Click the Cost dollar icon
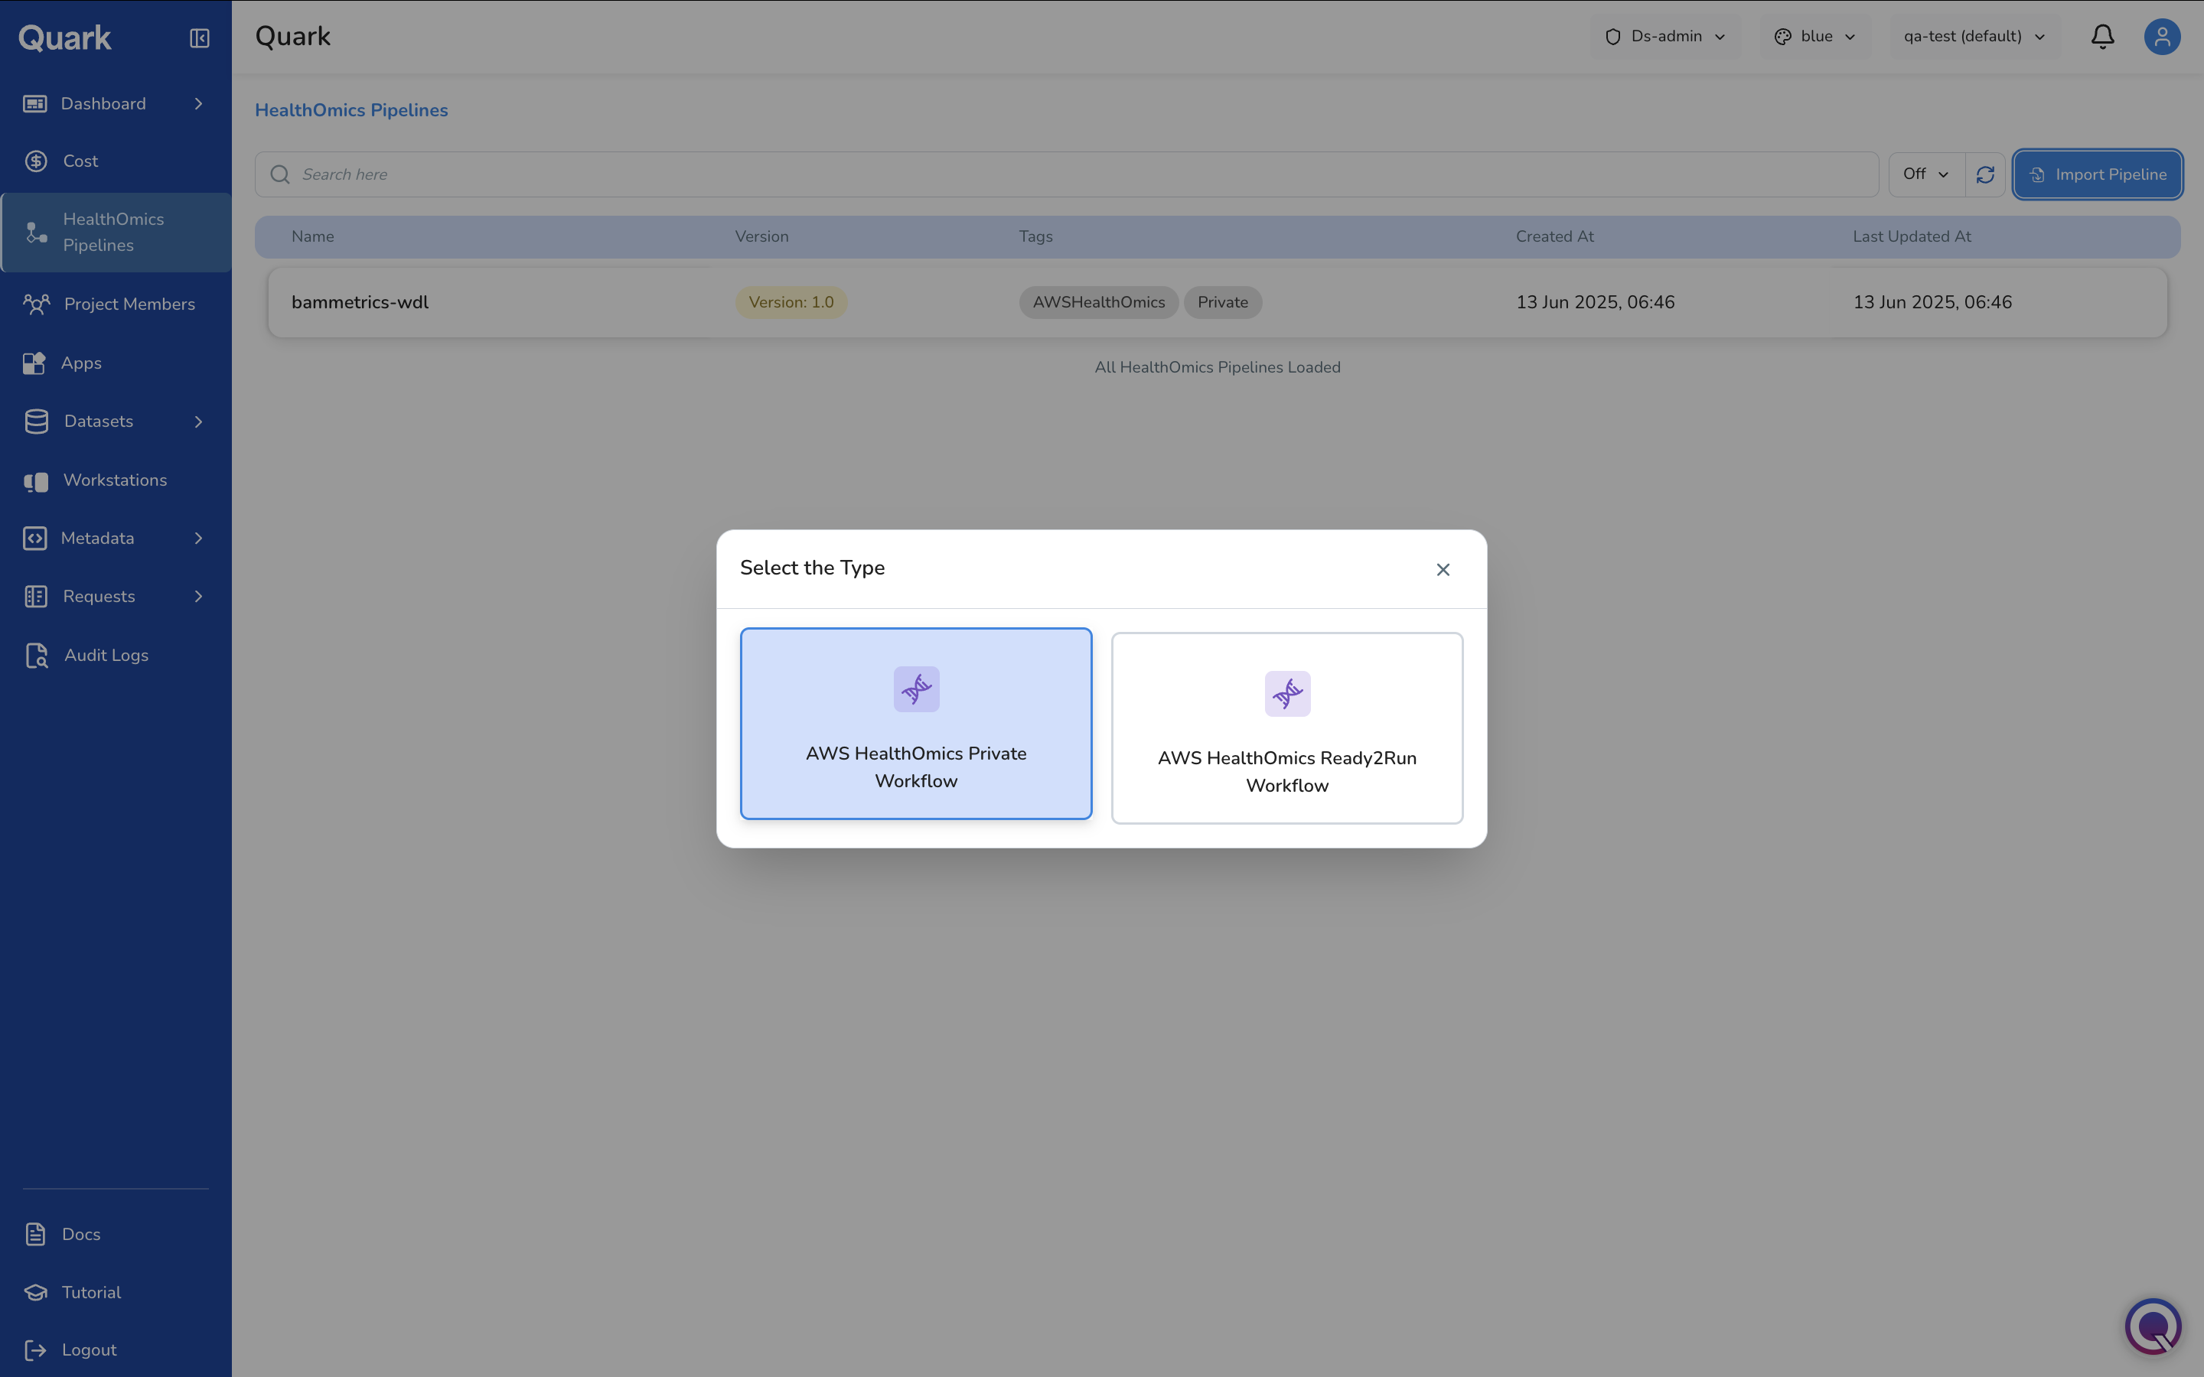 pos(37,161)
